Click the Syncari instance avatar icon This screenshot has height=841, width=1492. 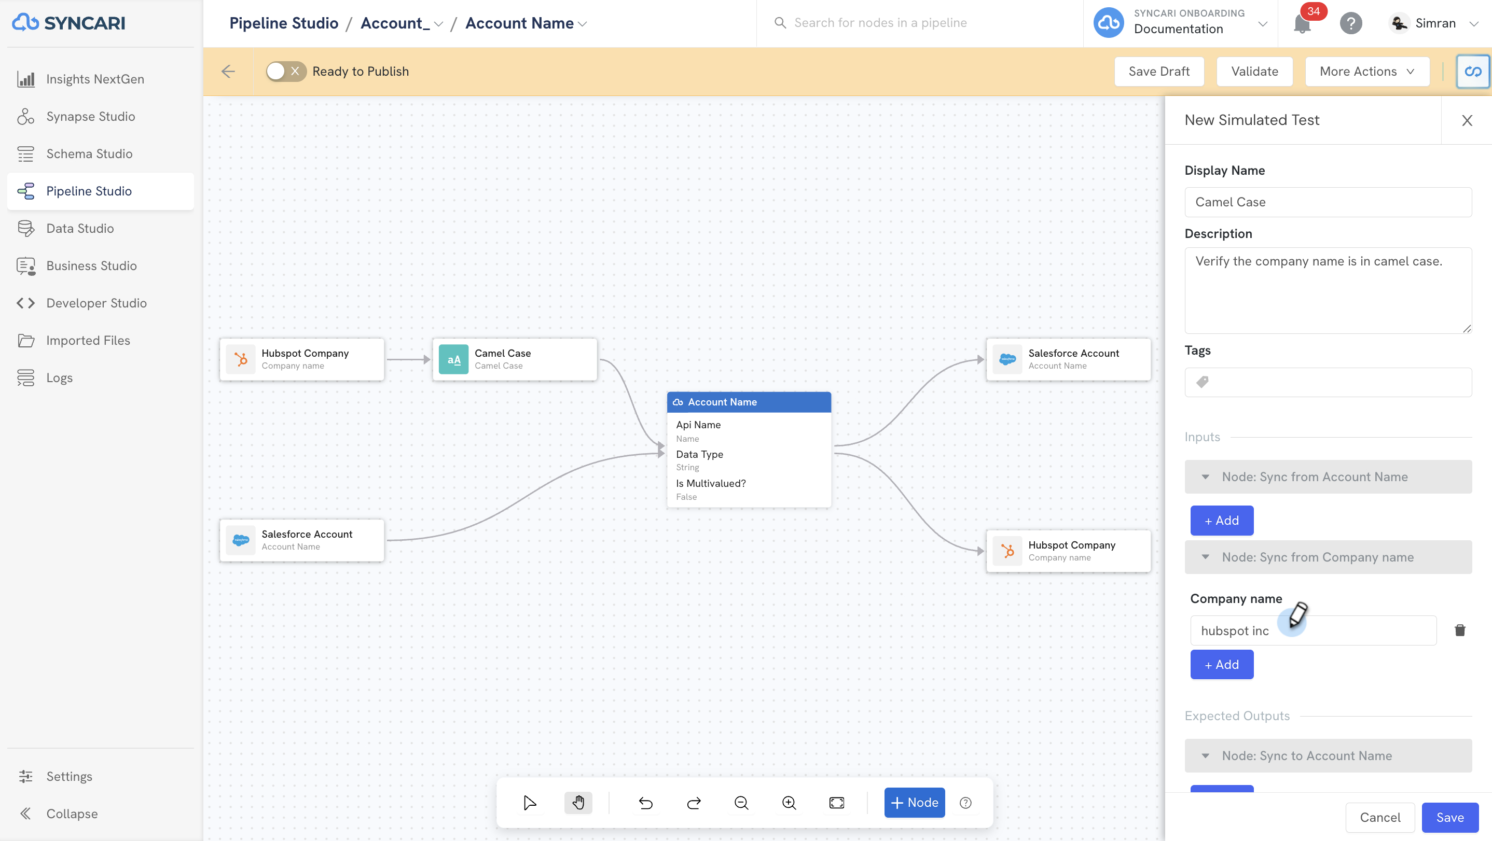coord(1109,23)
